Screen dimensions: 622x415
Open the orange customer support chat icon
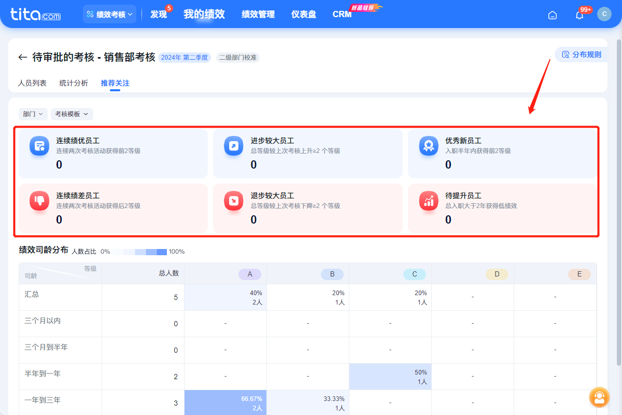point(599,397)
